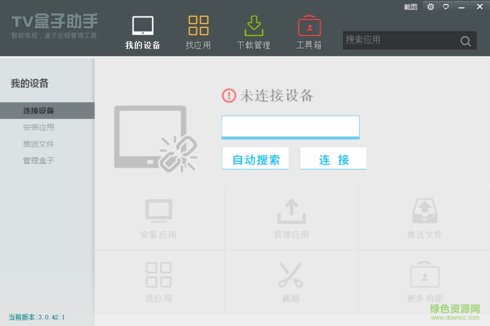The image size is (490, 326).
Task: Open 我的设备 (My Devices) section
Action: pos(142,31)
